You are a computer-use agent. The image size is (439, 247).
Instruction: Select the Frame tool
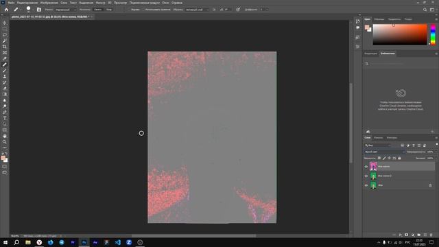tap(5, 53)
